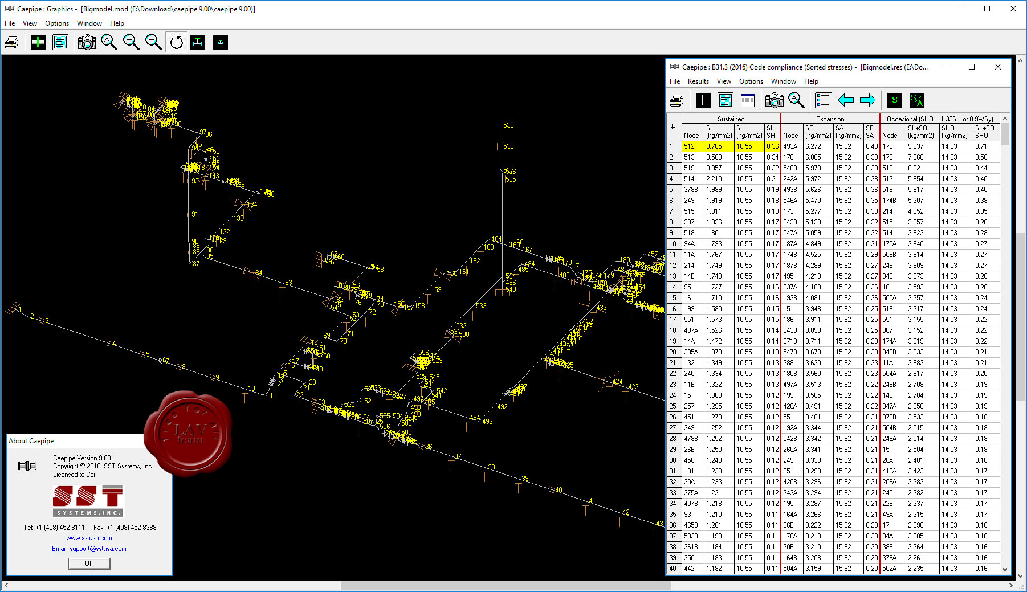1027x592 pixels.
Task: Open File menu in code compliance window
Action: [675, 81]
